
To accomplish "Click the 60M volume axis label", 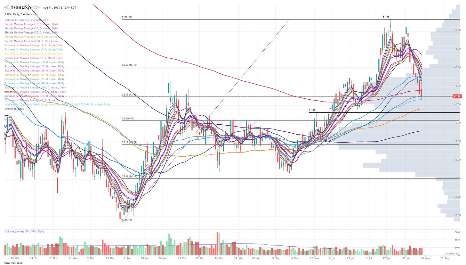I will (x=457, y=232).
